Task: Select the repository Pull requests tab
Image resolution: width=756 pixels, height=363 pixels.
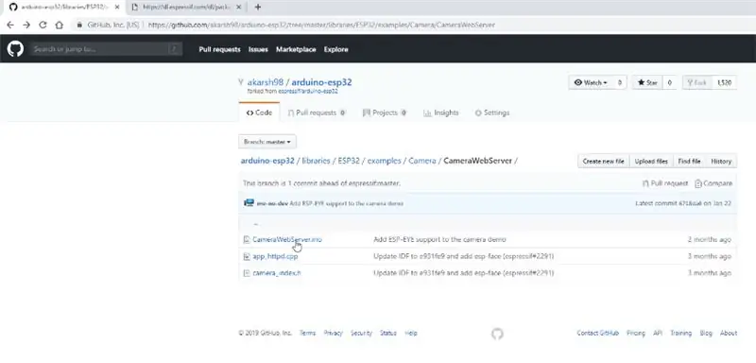Action: (317, 112)
